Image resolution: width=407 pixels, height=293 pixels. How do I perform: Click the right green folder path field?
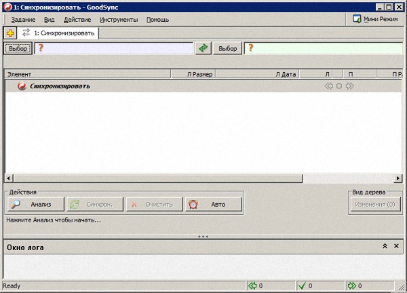point(324,48)
